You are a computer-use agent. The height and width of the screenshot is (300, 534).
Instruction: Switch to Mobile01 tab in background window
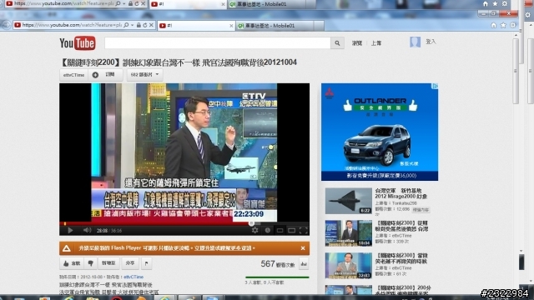click(x=266, y=4)
